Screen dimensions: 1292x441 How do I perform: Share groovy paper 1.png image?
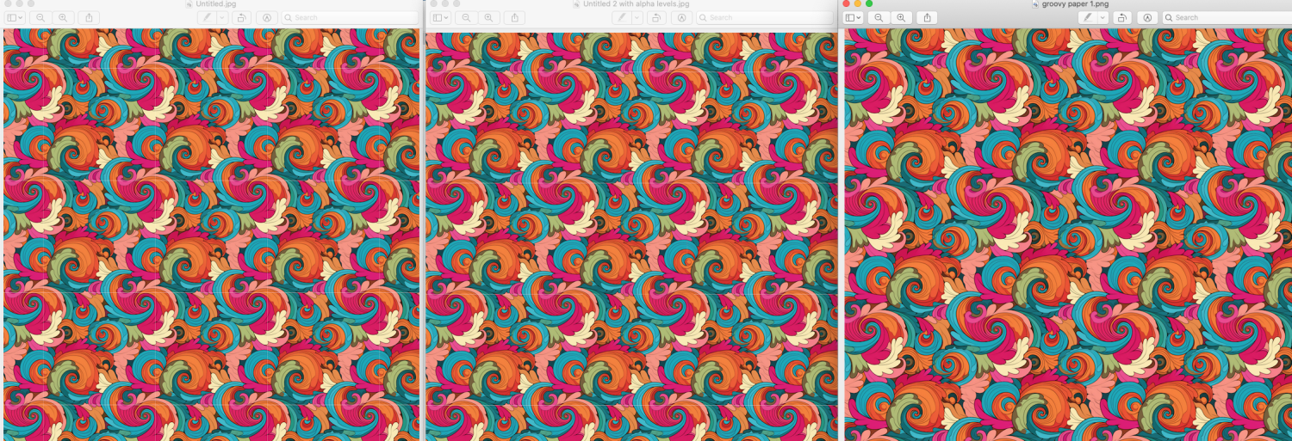(x=927, y=17)
